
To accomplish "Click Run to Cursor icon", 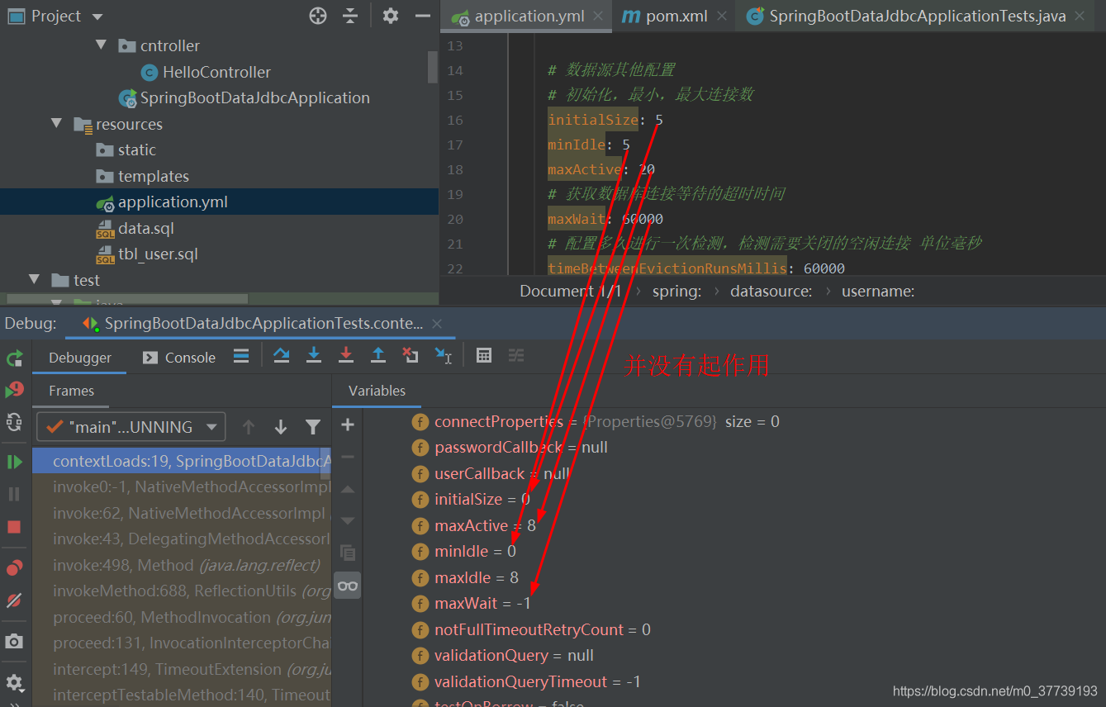I will [444, 355].
